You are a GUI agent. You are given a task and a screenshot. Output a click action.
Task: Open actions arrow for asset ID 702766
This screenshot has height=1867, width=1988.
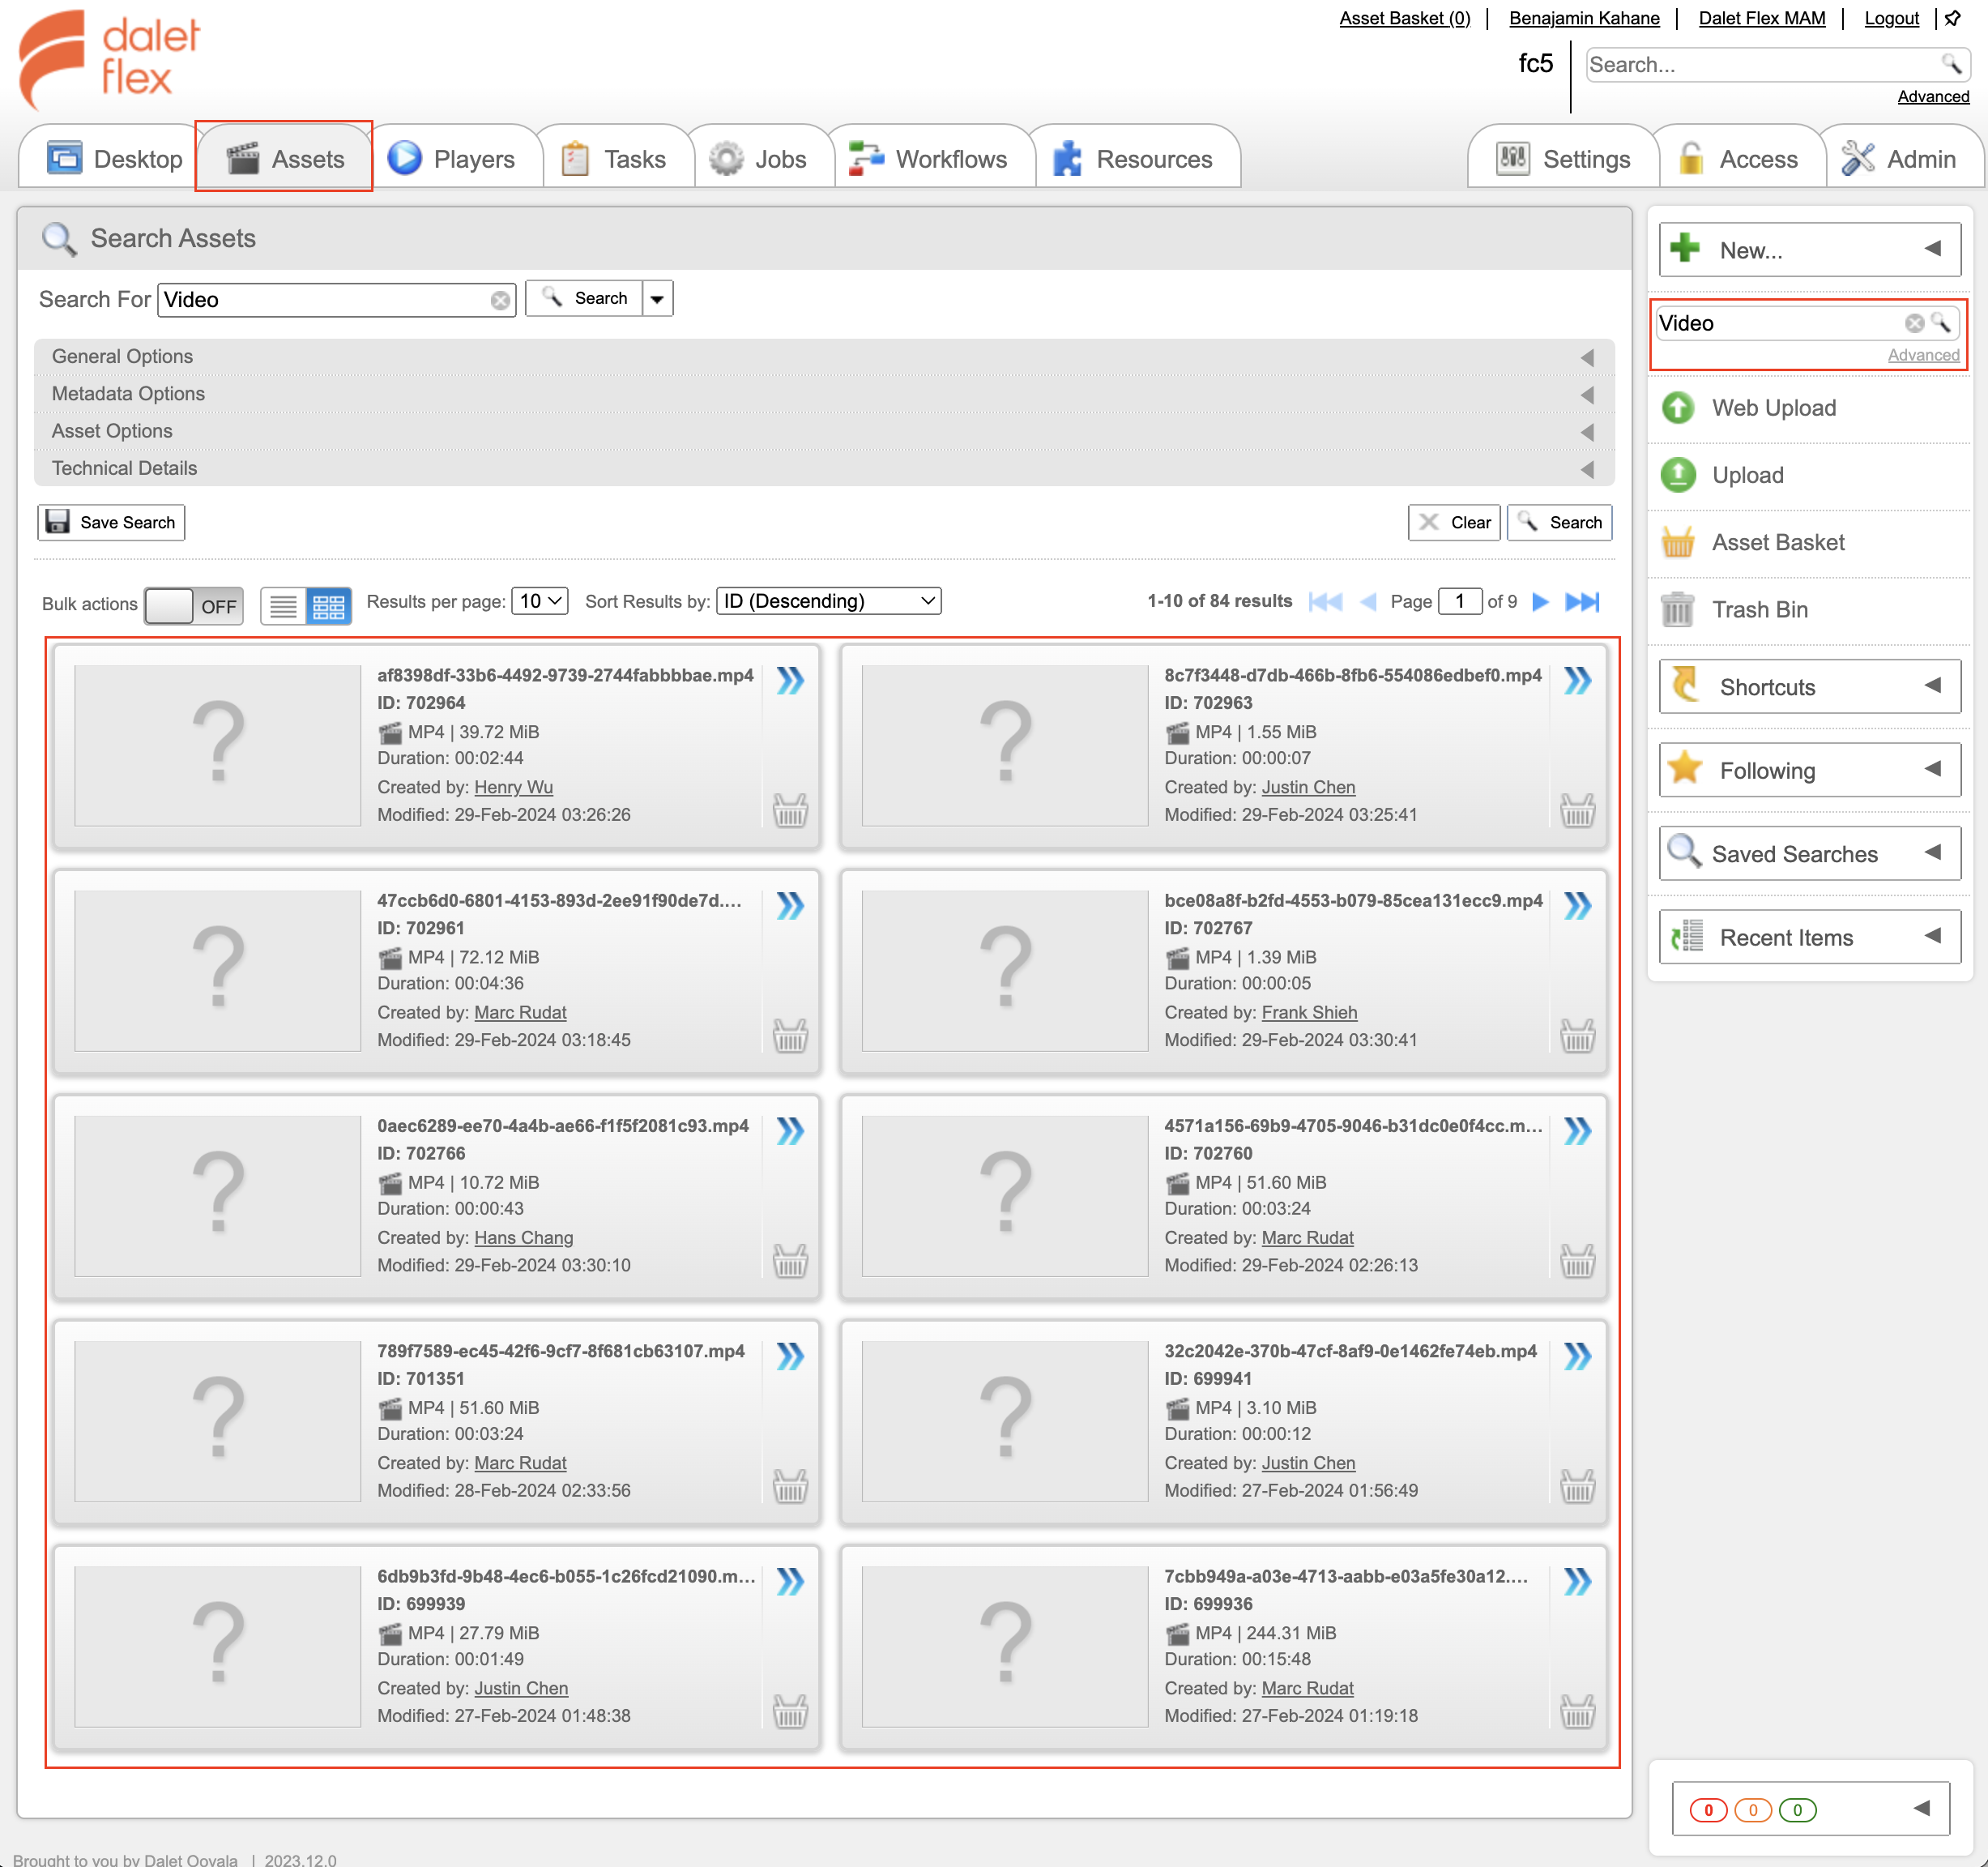click(x=790, y=1130)
